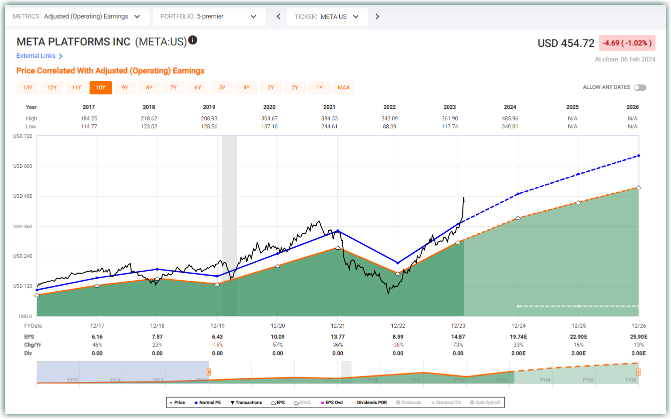Go to the previous ticker arrow
Image resolution: width=671 pixels, height=419 pixels.
point(279,16)
